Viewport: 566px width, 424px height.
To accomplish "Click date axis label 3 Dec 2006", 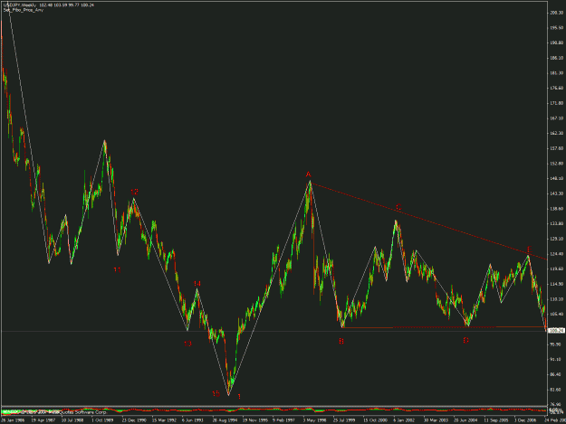I will 525,420.
